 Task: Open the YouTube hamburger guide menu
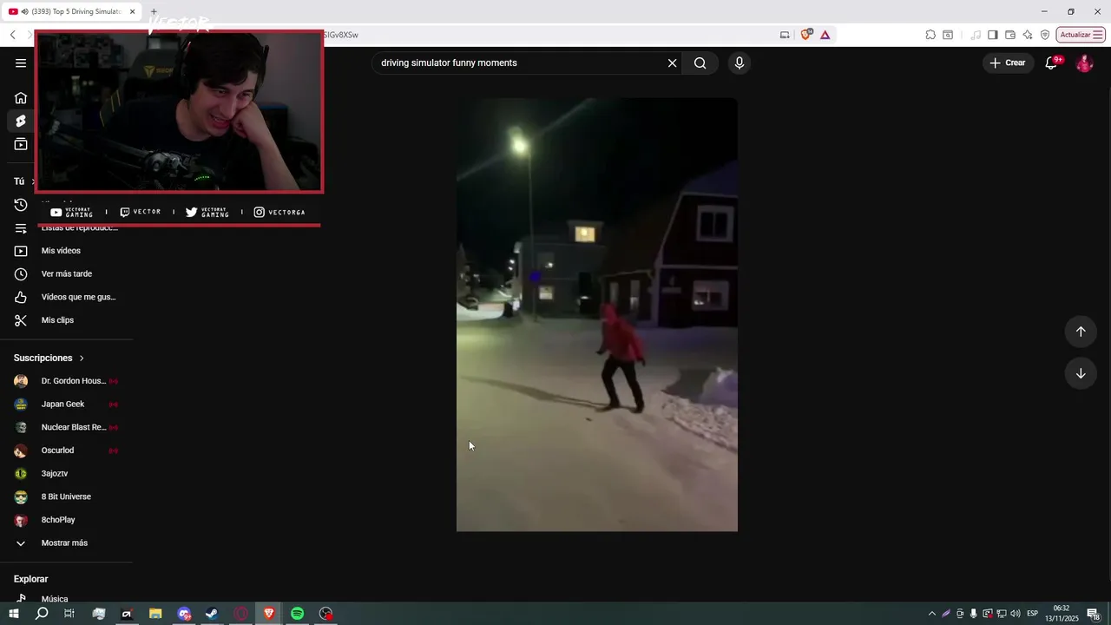[x=21, y=62]
